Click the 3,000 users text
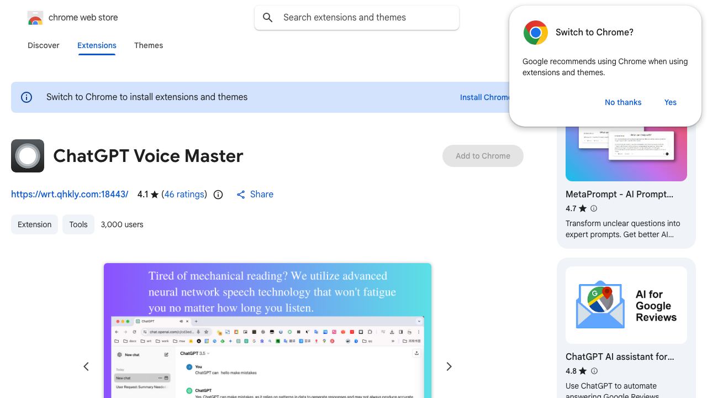Image resolution: width=707 pixels, height=398 pixels. pyautogui.click(x=122, y=224)
